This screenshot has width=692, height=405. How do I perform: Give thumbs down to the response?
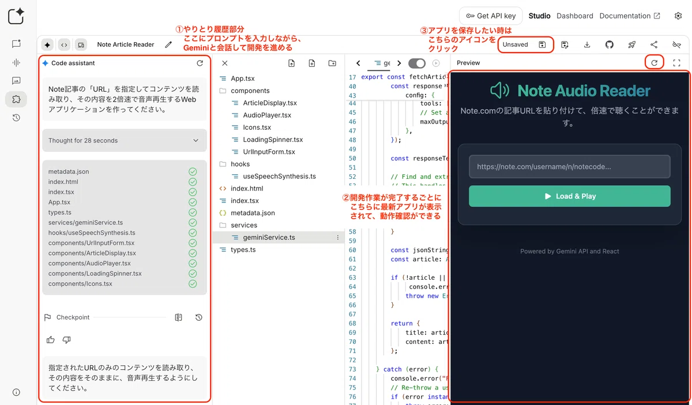pyautogui.click(x=67, y=340)
